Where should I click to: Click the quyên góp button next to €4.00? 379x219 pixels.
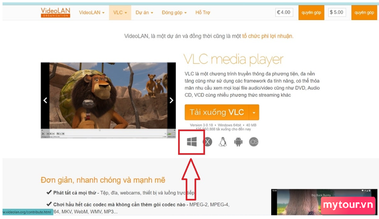point(311,12)
